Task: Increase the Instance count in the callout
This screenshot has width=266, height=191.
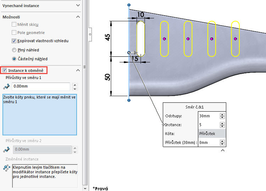Action: click(222, 123)
